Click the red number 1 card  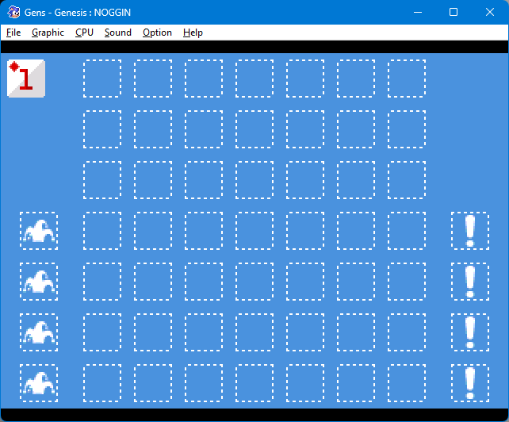pyautogui.click(x=26, y=79)
